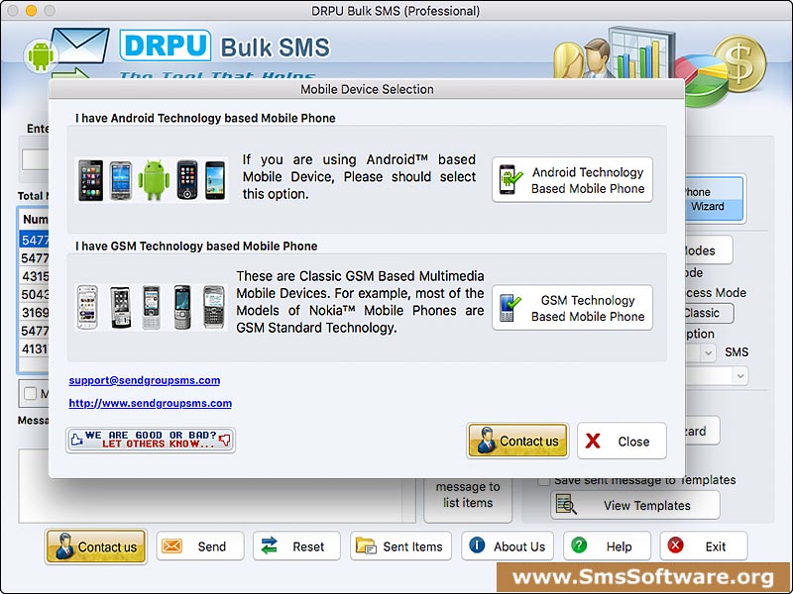The width and height of the screenshot is (793, 594).
Task: Open Help via the question mark icon
Action: [x=579, y=545]
